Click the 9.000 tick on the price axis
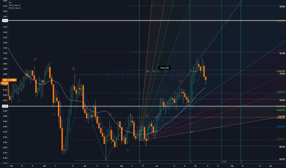Viewport: 286px width, 168px height. [5, 64]
